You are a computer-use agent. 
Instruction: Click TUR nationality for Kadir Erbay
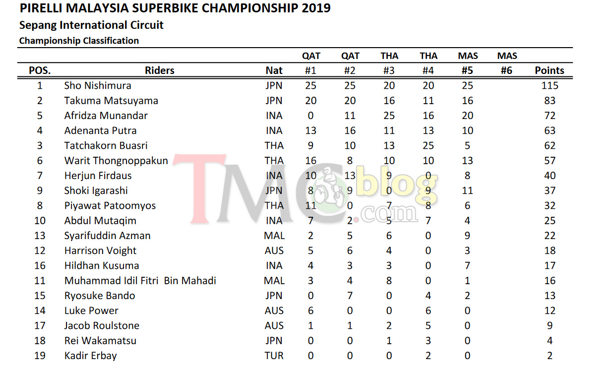click(x=274, y=356)
